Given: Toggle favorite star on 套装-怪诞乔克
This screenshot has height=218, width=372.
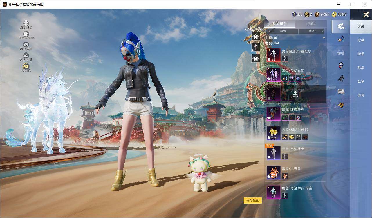Looking at the screenshot, I should [269, 118].
